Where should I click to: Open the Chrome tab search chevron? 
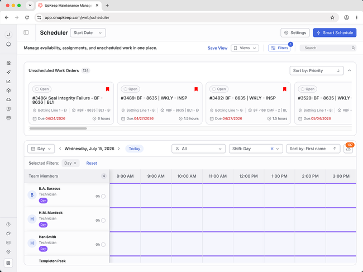pos(30,6)
